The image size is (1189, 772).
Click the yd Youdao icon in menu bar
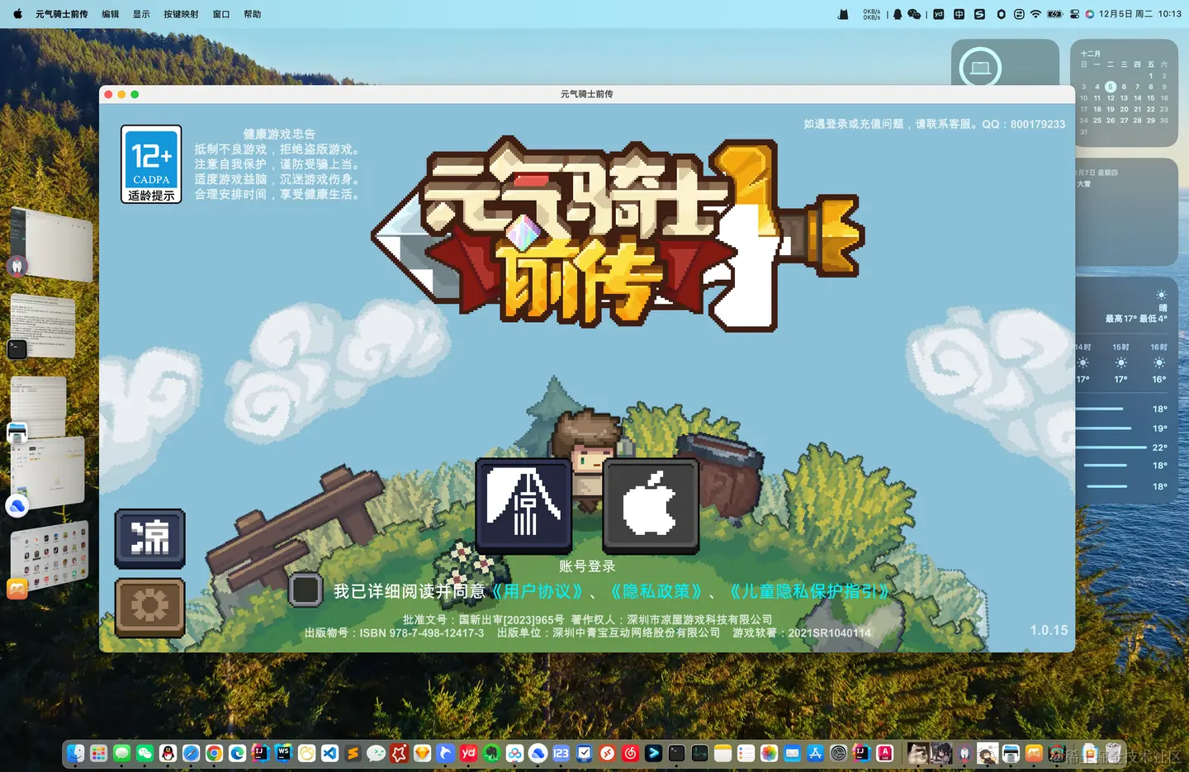point(939,14)
